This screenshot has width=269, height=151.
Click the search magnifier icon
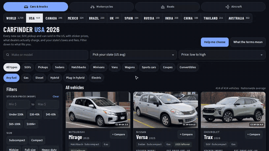[x=8, y=55]
